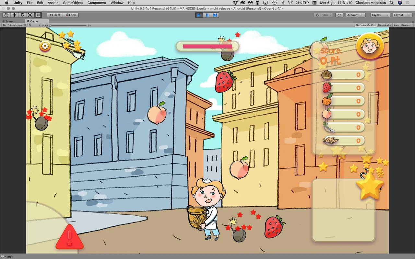Click the pink progress bar in game
The image size is (415, 259).
207,46
